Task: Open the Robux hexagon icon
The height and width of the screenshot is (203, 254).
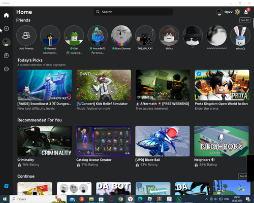Action: point(237,12)
